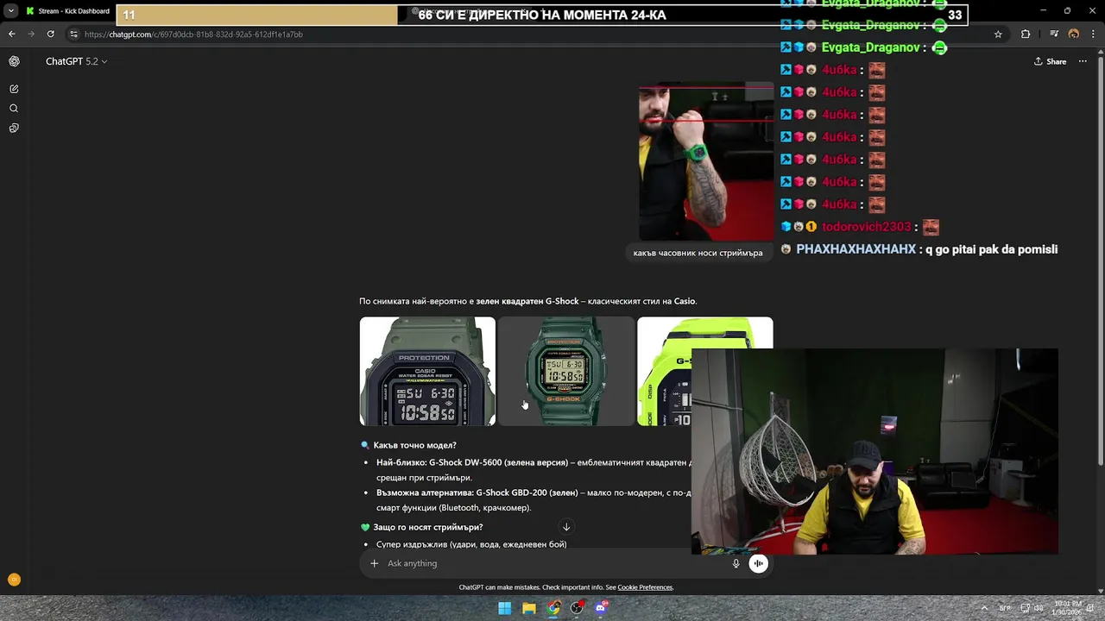This screenshot has width=1105, height=621.
Task: Share this conversation
Action: (1050, 61)
